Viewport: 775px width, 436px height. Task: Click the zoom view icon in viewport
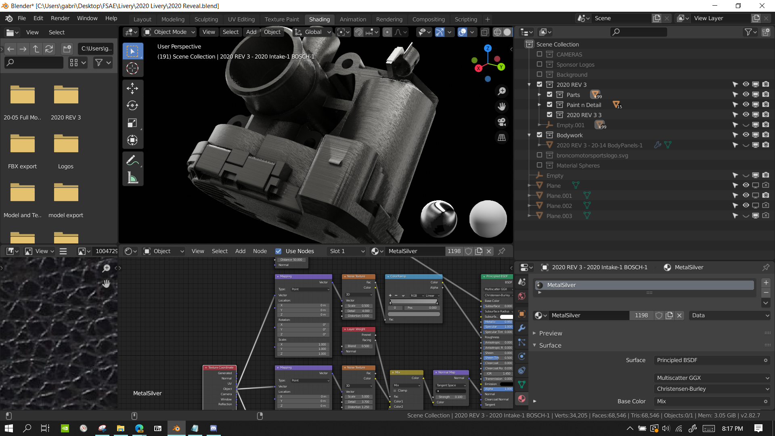tap(502, 91)
